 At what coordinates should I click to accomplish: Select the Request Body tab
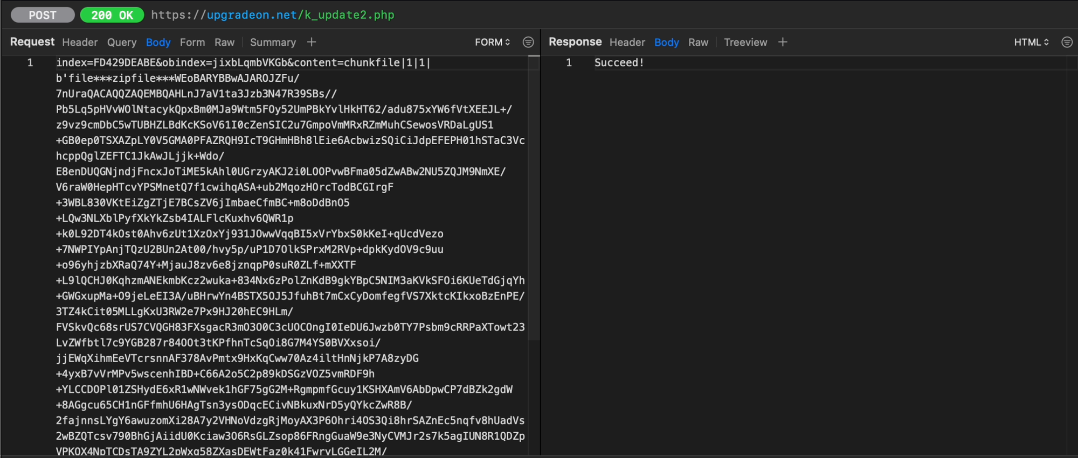[158, 42]
